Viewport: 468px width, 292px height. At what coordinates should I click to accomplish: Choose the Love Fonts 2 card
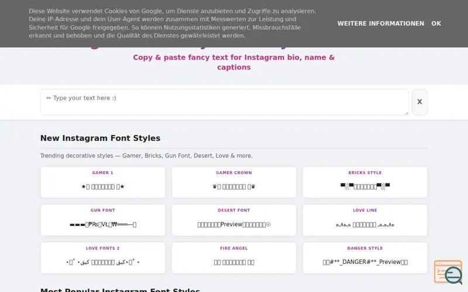103,258
